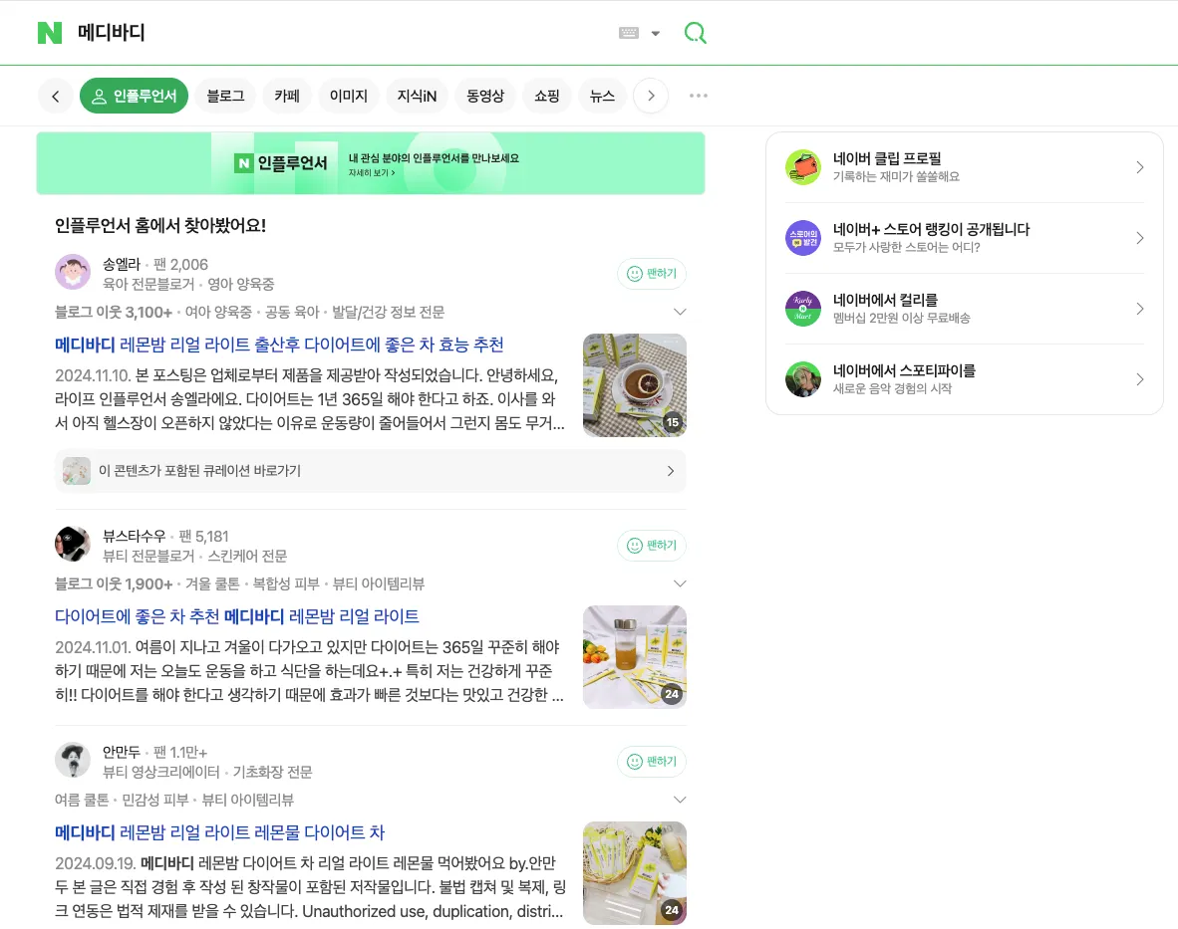Click 육아 전문블로거 · 영아 양육중 text
The image size is (1178, 929).
pos(187,285)
